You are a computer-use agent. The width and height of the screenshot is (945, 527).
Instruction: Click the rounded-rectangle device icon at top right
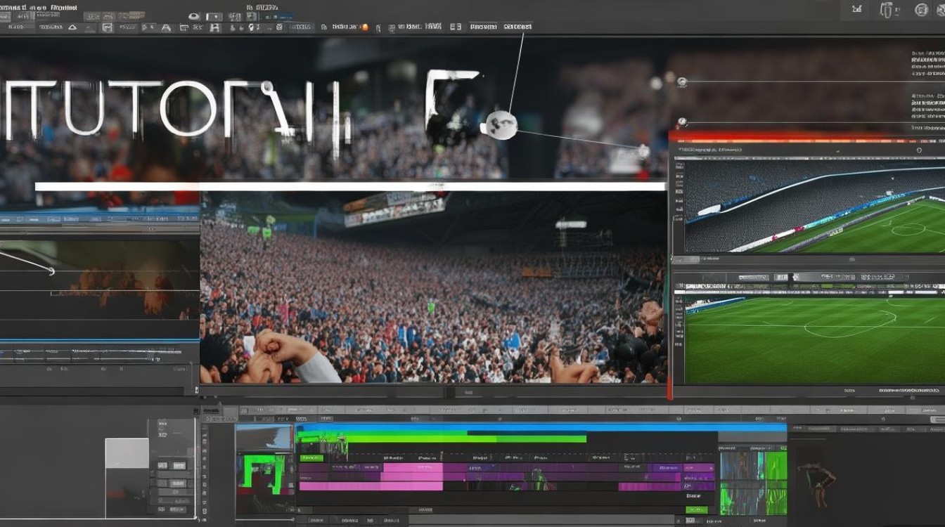point(888,10)
